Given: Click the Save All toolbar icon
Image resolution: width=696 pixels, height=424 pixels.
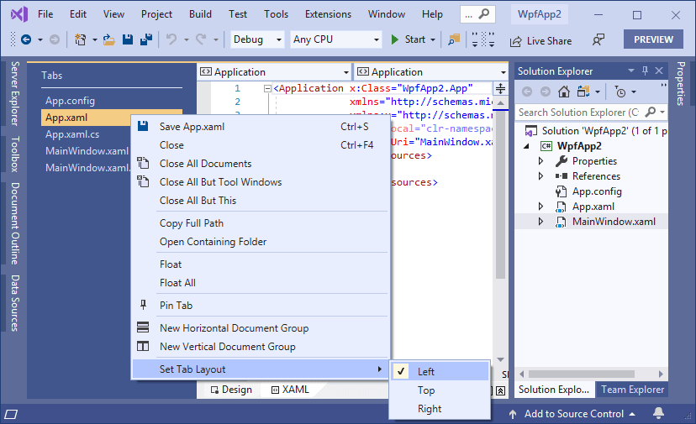Looking at the screenshot, I should coord(145,39).
